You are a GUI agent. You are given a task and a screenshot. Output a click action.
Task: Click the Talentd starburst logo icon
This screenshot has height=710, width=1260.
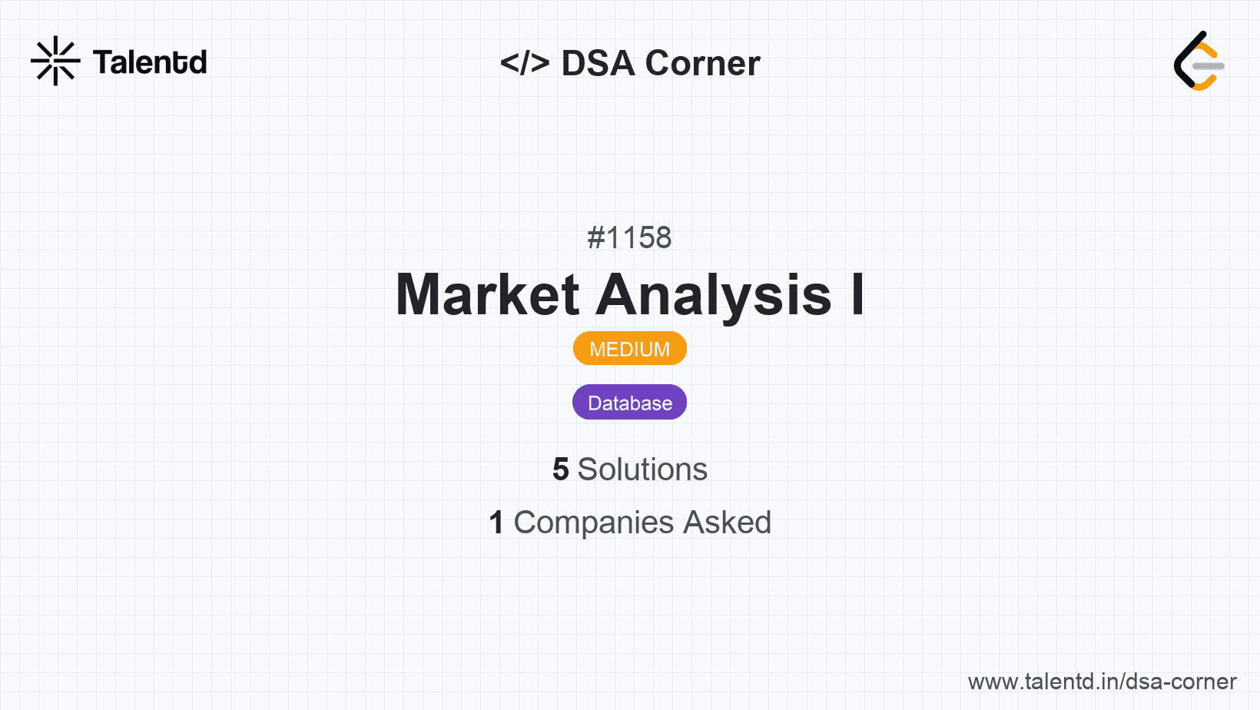(55, 61)
